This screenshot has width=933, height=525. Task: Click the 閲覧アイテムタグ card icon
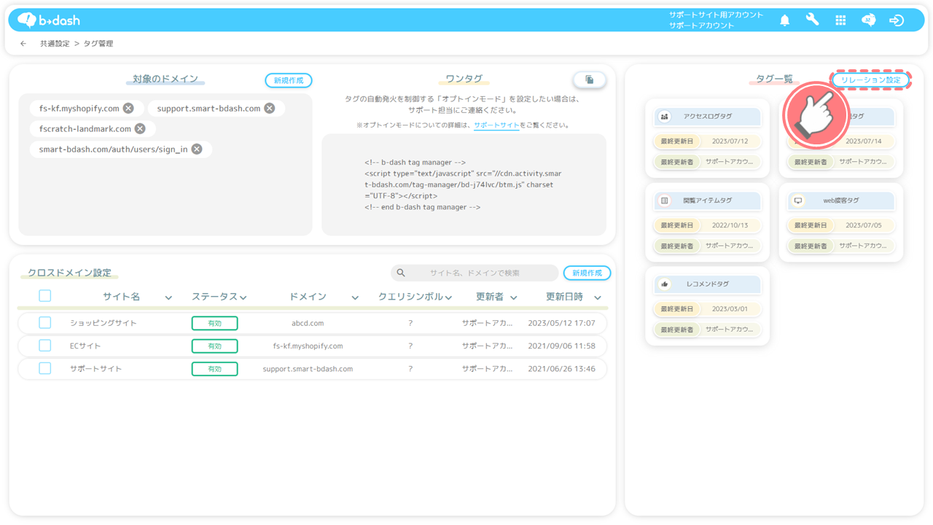click(664, 201)
